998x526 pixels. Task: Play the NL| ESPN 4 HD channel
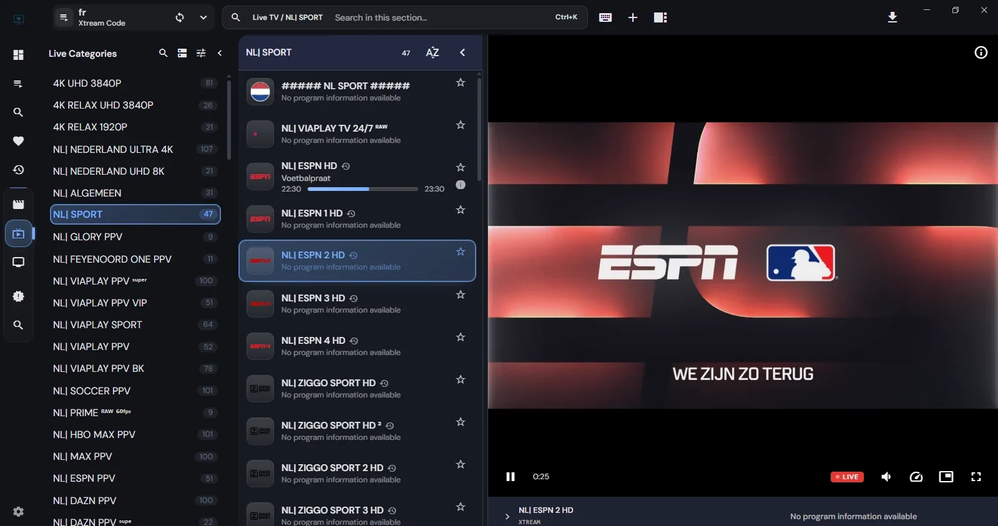click(x=357, y=346)
